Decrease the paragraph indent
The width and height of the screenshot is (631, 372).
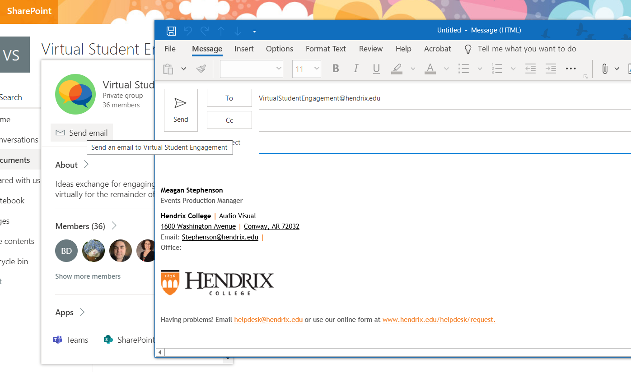click(530, 69)
